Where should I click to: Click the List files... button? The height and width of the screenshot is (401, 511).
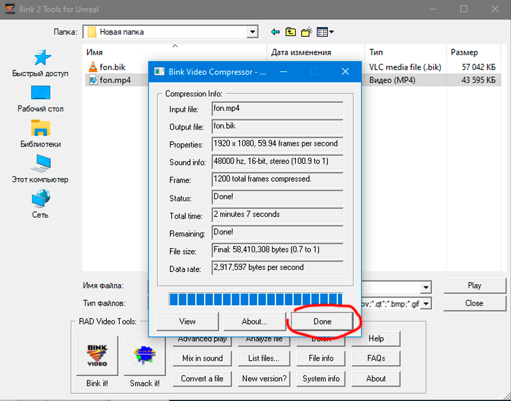pos(264,358)
